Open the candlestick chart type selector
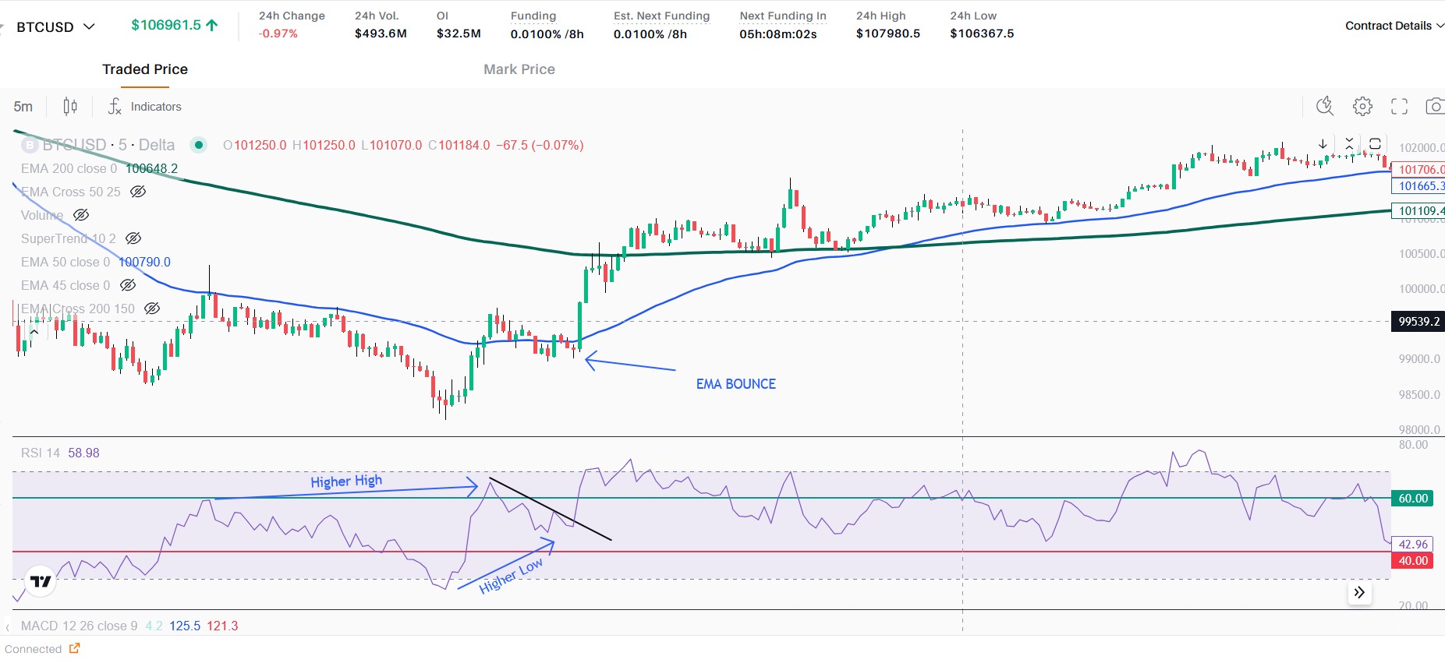 click(70, 107)
